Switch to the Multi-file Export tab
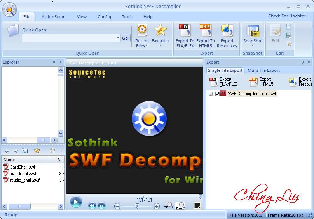 pos(263,70)
